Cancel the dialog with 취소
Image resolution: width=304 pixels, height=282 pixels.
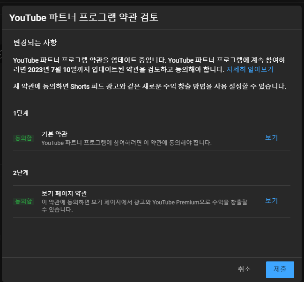(x=244, y=269)
